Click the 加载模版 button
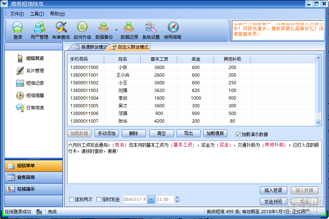The width and height of the screenshot is (329, 219). [x=215, y=133]
